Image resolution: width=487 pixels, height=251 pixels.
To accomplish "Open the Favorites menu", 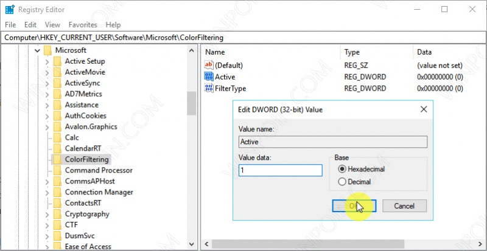I will pyautogui.click(x=83, y=25).
